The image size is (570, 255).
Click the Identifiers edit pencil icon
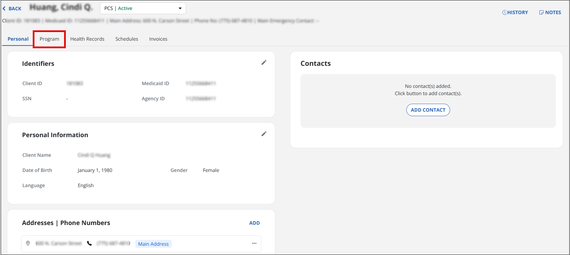coord(264,62)
